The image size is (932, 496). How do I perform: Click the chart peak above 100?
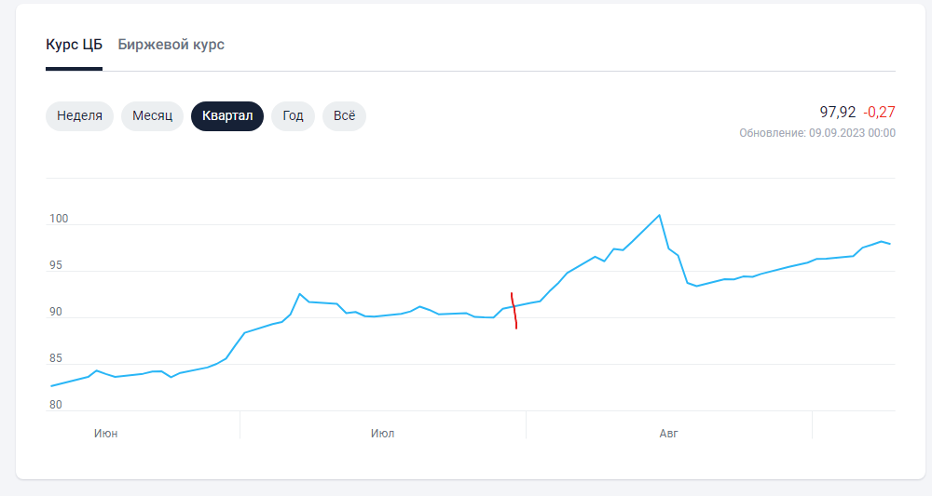pyautogui.click(x=659, y=215)
